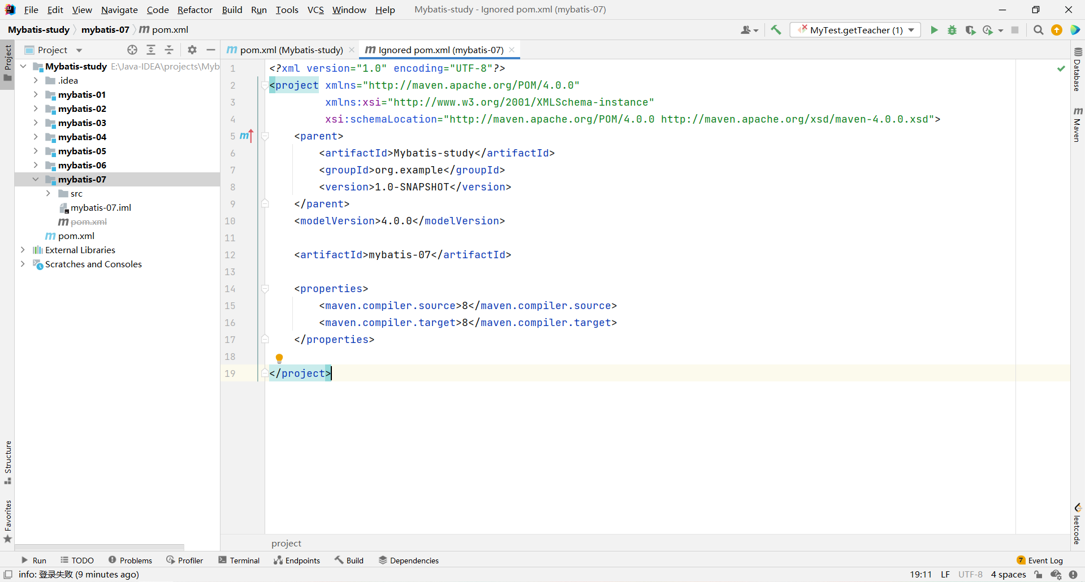Click the Project sidebar stripe button
The width and height of the screenshot is (1085, 582).
(7, 63)
